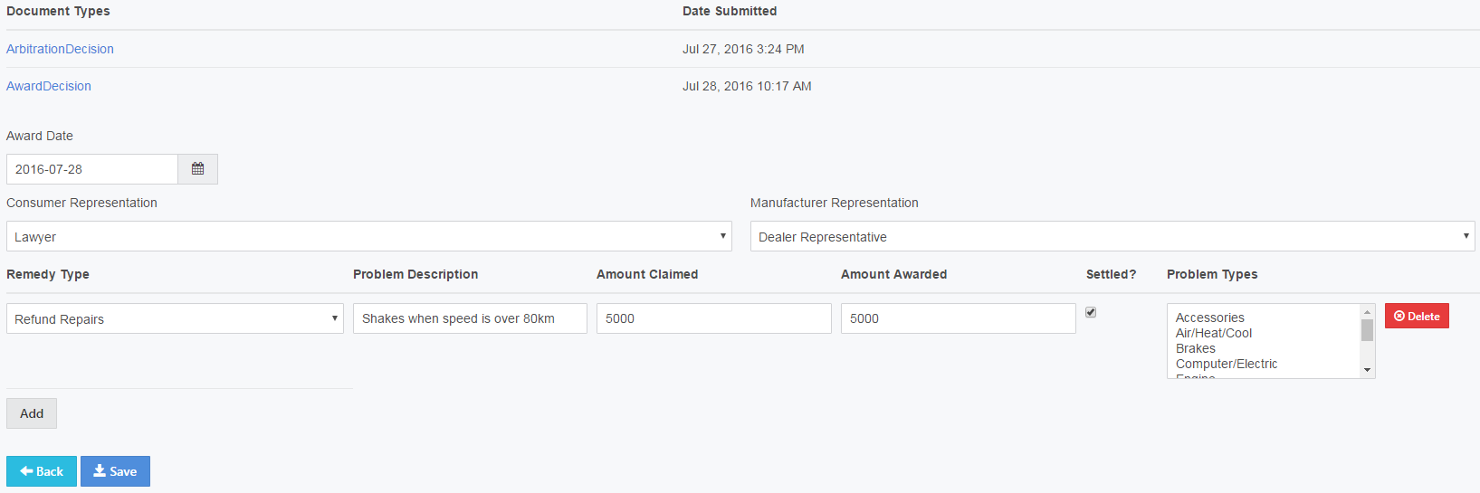Image resolution: width=1480 pixels, height=493 pixels.
Task: Click the Back button
Action: [x=42, y=471]
